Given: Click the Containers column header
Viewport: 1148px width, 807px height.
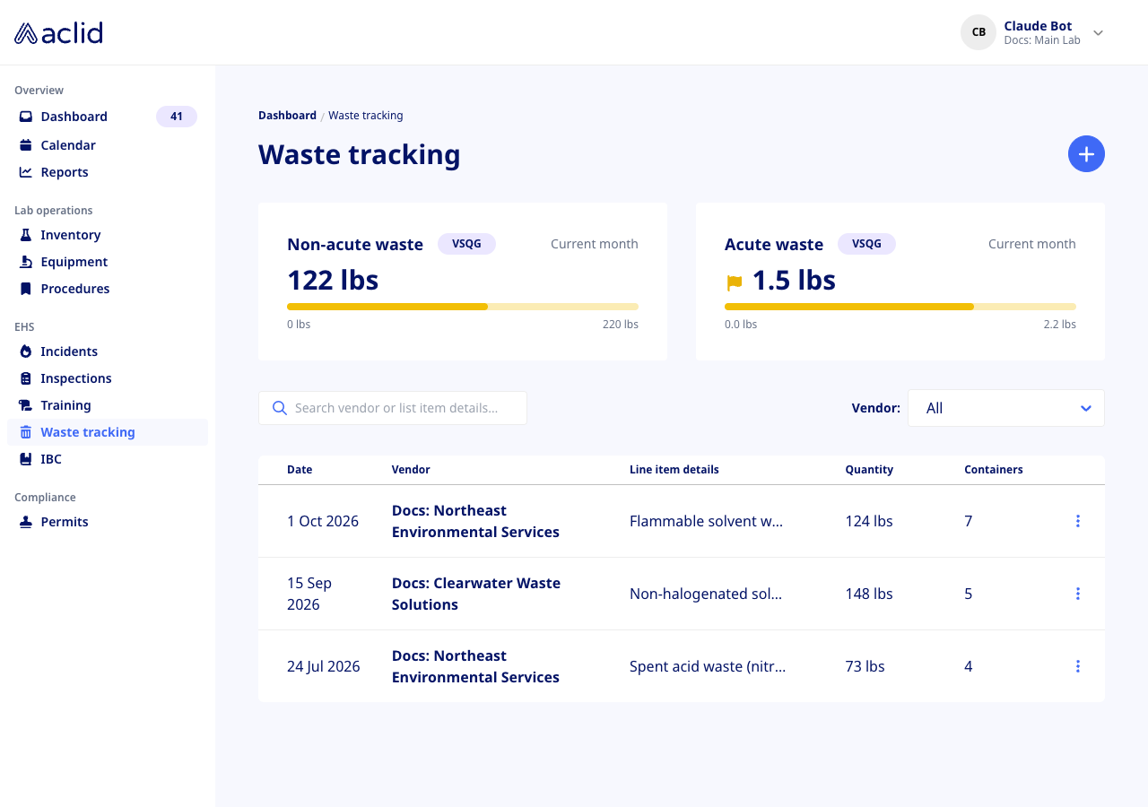Looking at the screenshot, I should (x=994, y=470).
